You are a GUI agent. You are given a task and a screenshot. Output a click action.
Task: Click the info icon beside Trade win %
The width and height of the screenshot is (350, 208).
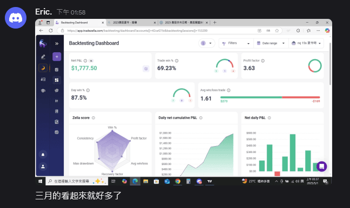[x=177, y=60]
